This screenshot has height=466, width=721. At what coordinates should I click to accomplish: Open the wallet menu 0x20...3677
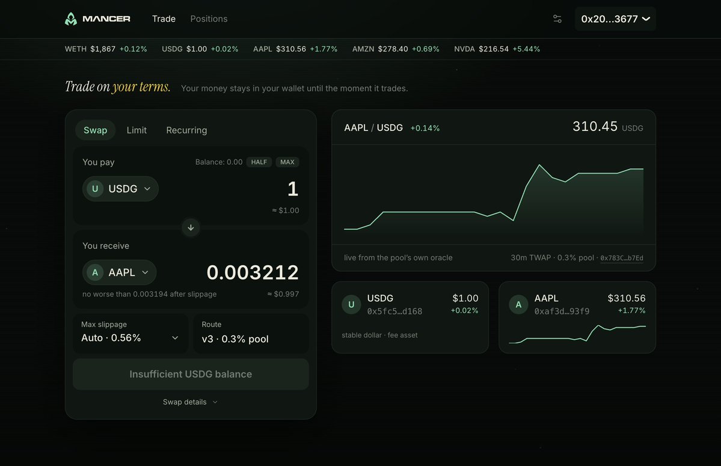click(615, 19)
